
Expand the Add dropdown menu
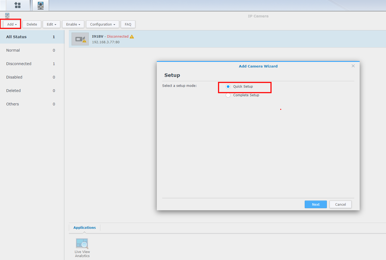pos(12,24)
